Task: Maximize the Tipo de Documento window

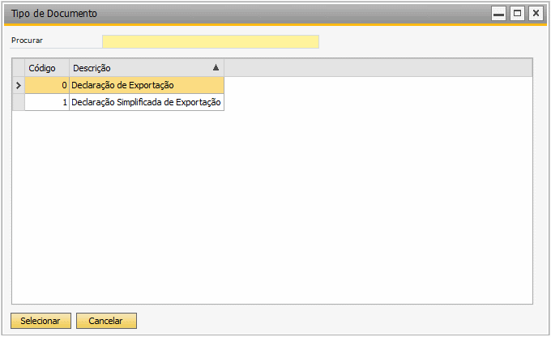Action: pyautogui.click(x=517, y=13)
